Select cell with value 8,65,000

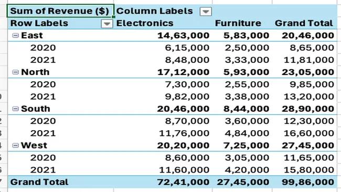[x=312, y=48]
